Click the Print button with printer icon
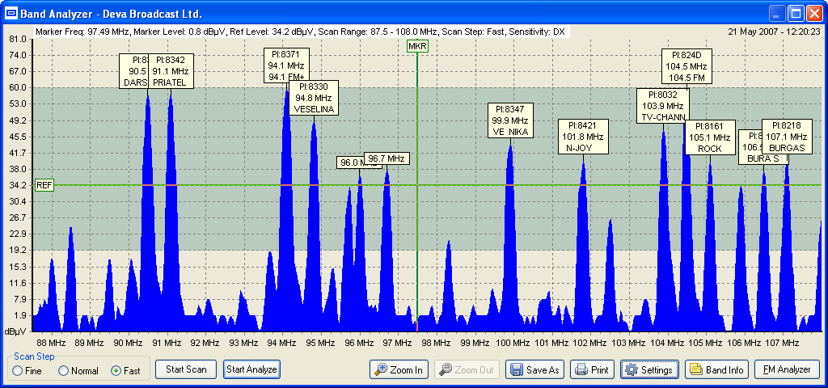The height and width of the screenshot is (388, 828). (x=591, y=370)
